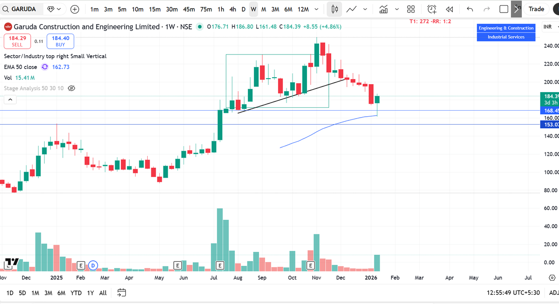Viewport: 559px width, 304px height.
Task: Click the undo arrow in the toolbar
Action: coord(470,9)
